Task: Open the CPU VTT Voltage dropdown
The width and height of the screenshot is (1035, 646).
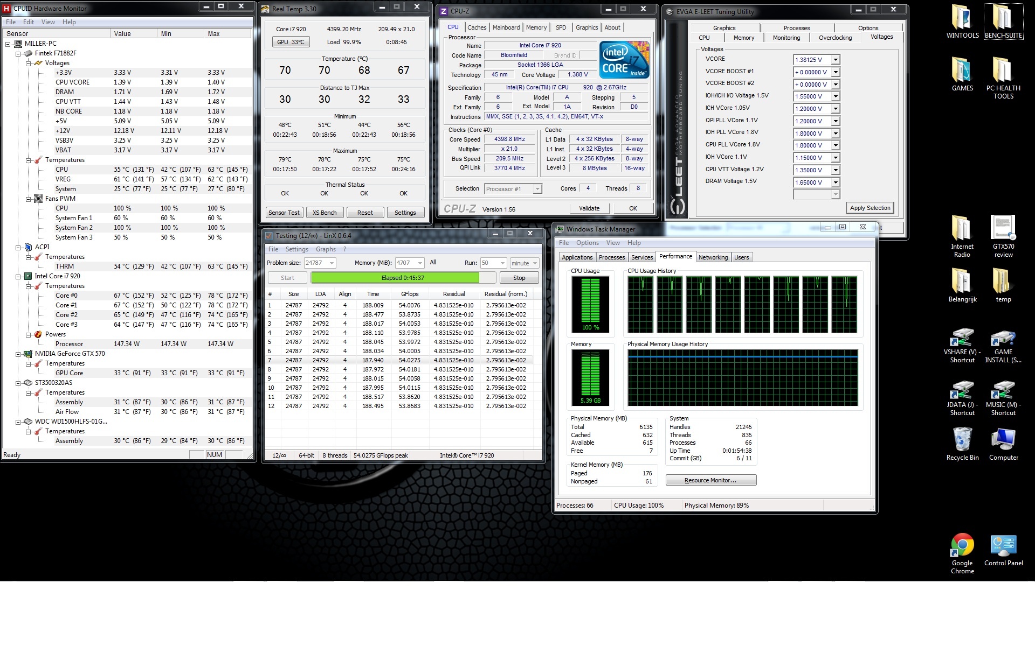Action: click(x=835, y=170)
